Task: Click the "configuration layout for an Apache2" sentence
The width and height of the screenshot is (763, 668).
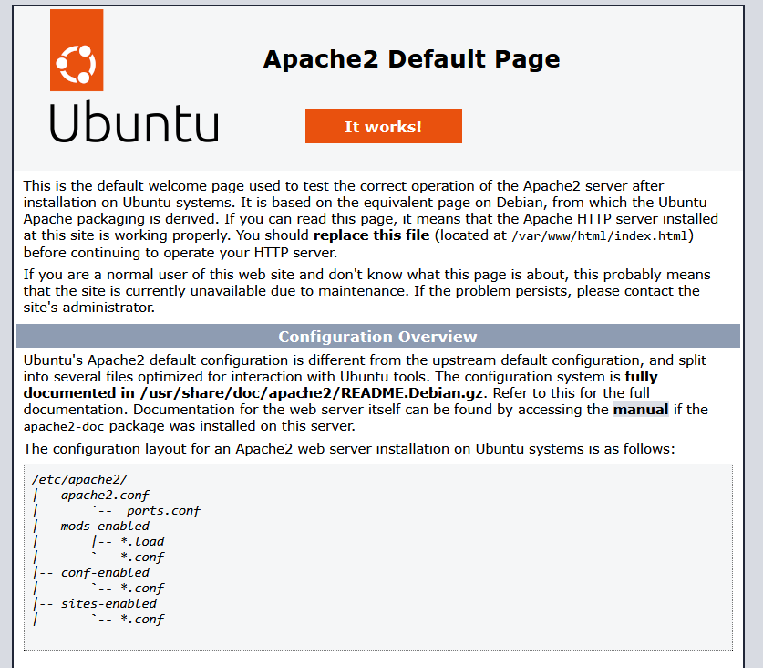Action: [348, 449]
